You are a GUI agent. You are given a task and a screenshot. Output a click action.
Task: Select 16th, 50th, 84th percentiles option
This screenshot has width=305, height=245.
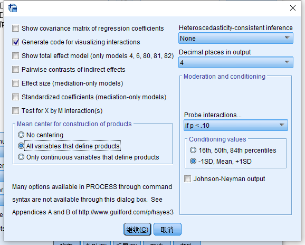[193, 150]
